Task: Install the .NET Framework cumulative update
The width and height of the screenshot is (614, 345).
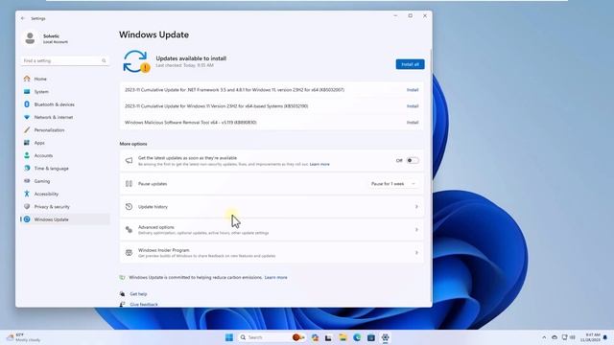Action: click(413, 90)
